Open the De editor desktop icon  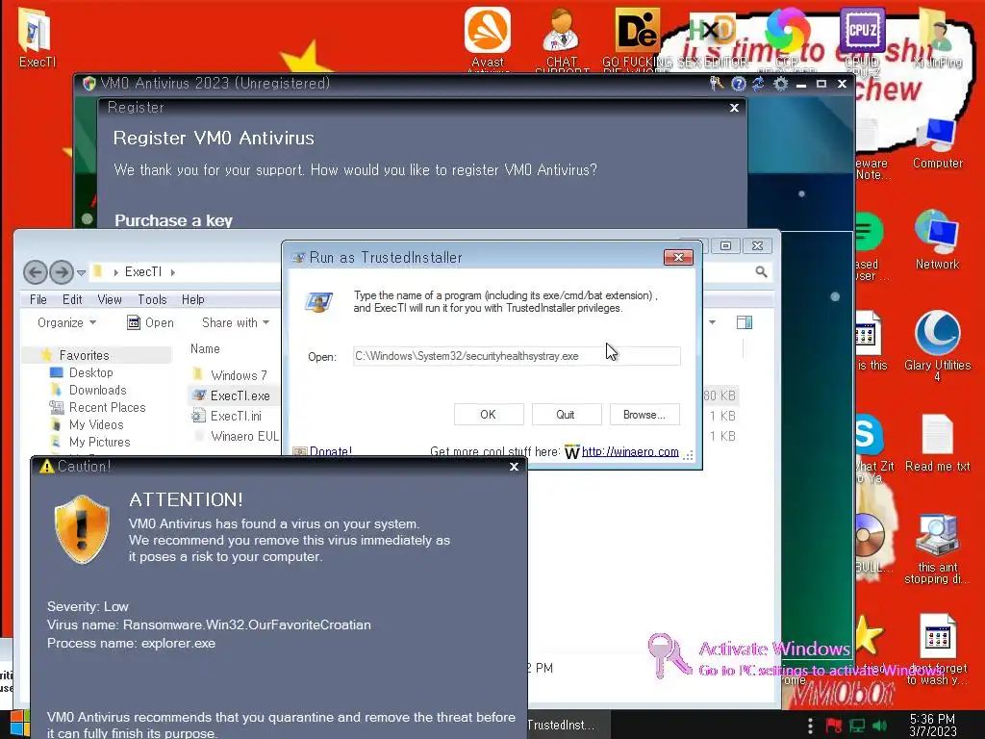637,37
